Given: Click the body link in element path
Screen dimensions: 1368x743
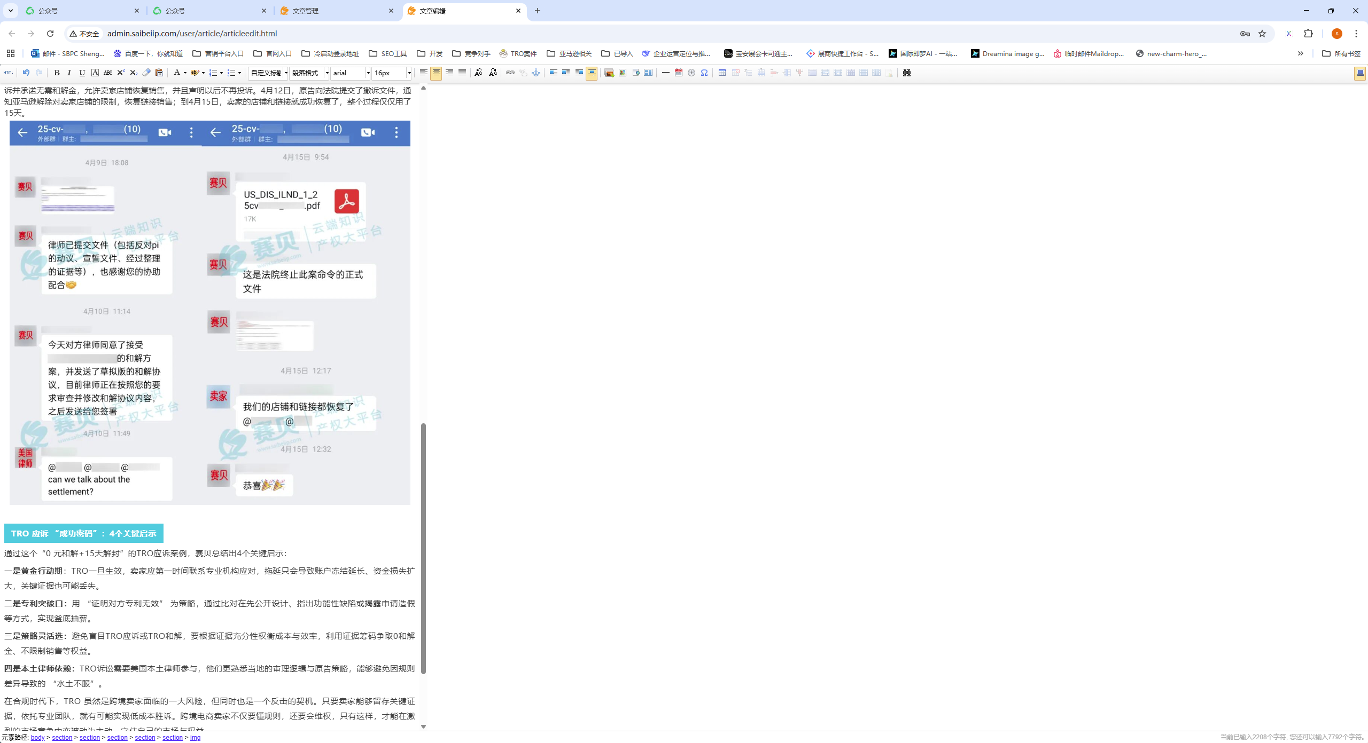Looking at the screenshot, I should (x=37, y=737).
